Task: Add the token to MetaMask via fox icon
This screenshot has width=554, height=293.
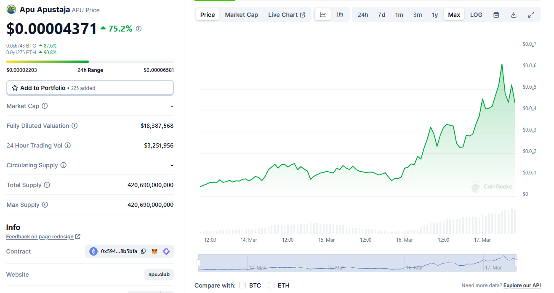Action: point(154,251)
